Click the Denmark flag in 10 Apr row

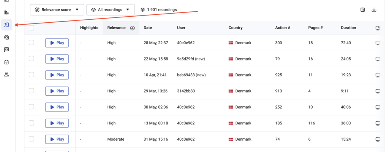pyautogui.click(x=231, y=75)
